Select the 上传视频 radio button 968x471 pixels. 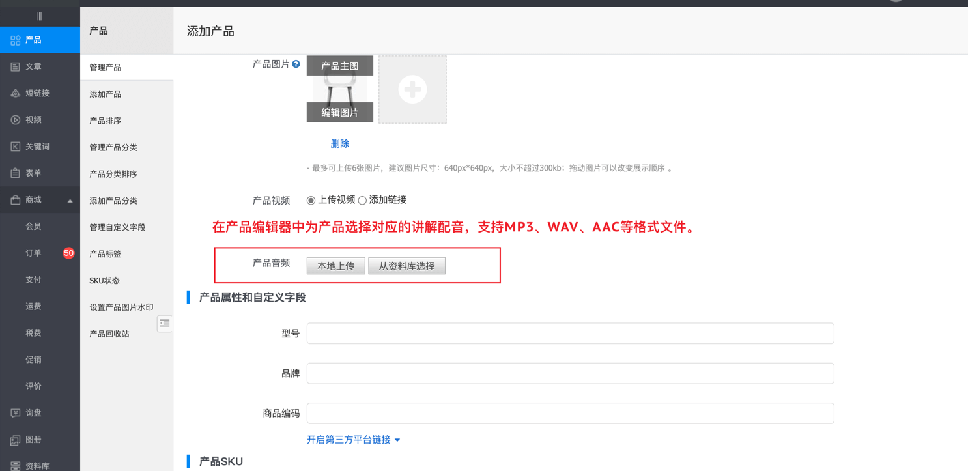(x=311, y=201)
